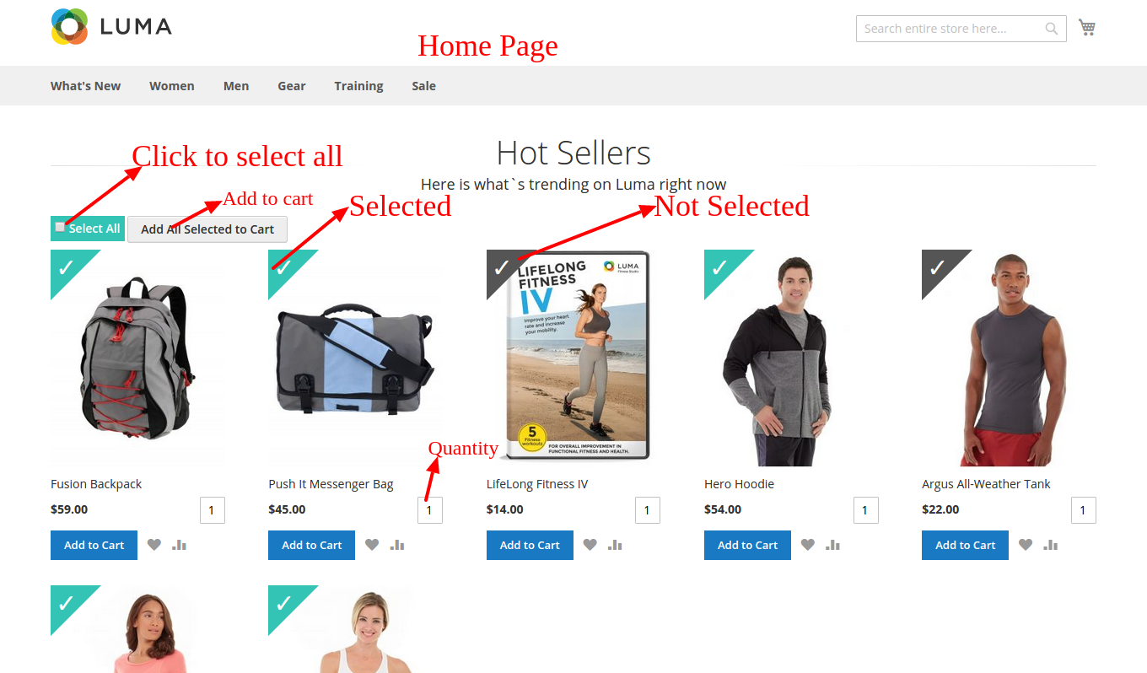
Task: Add Fusion Backpack to wish list heart
Action: (154, 545)
